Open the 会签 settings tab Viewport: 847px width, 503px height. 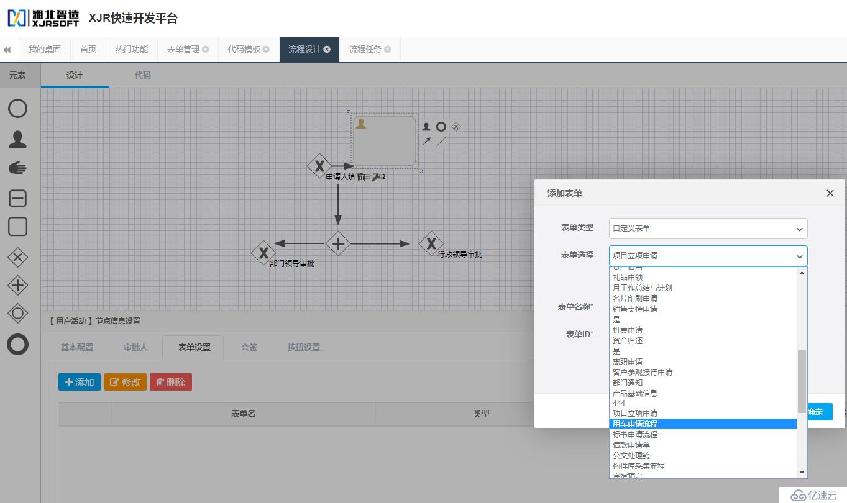(249, 348)
